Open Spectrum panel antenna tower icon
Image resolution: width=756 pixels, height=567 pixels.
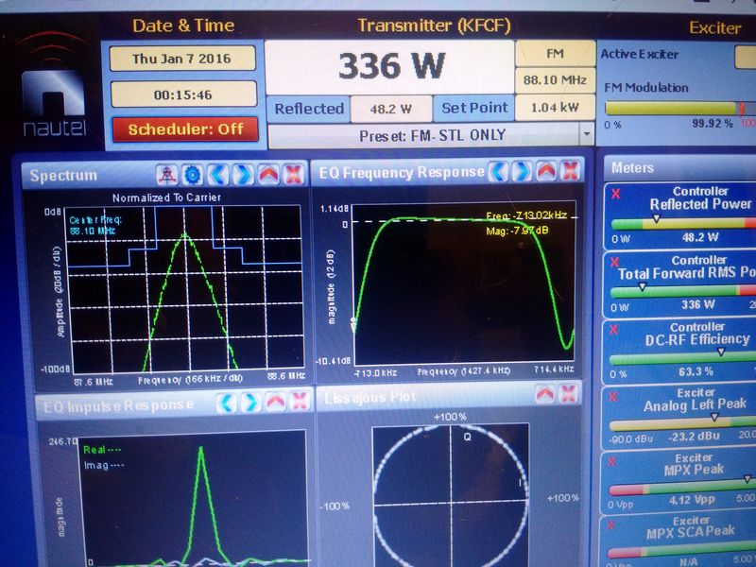point(167,175)
